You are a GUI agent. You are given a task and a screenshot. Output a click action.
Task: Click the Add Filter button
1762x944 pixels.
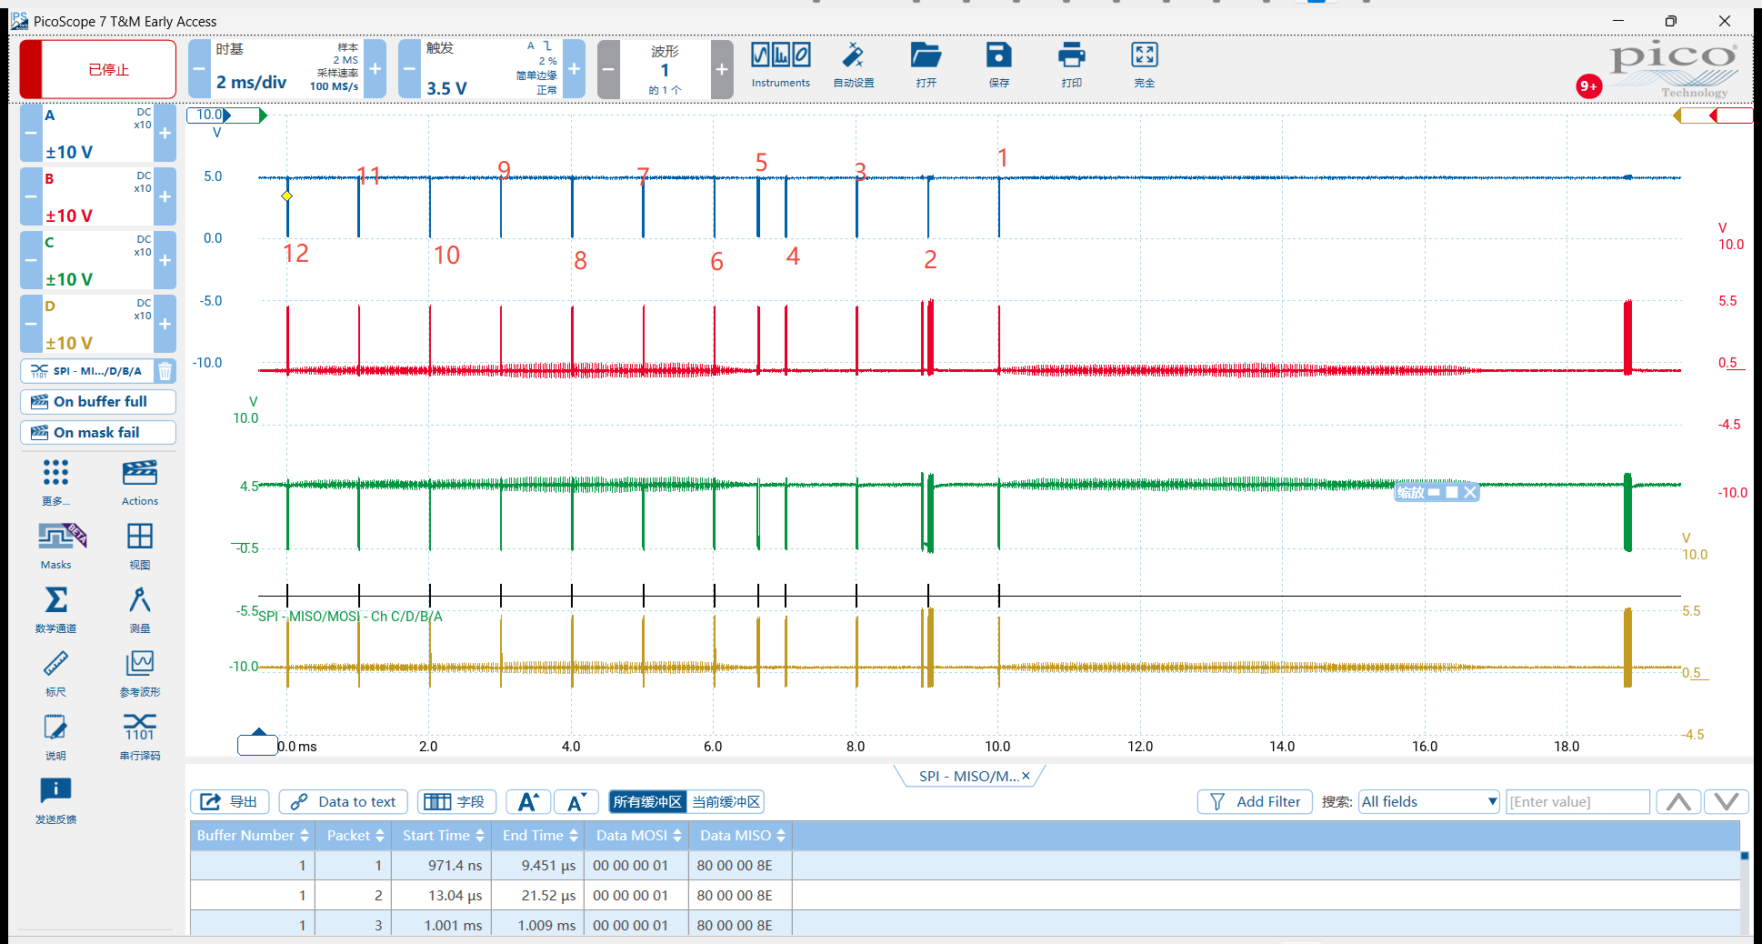pos(1255,802)
